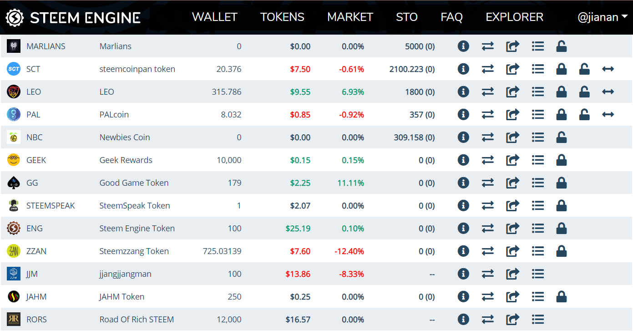The height and width of the screenshot is (331, 633).
Task: Select the STO menu item
Action: 407,17
